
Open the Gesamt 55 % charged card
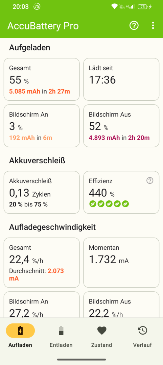[42, 79]
